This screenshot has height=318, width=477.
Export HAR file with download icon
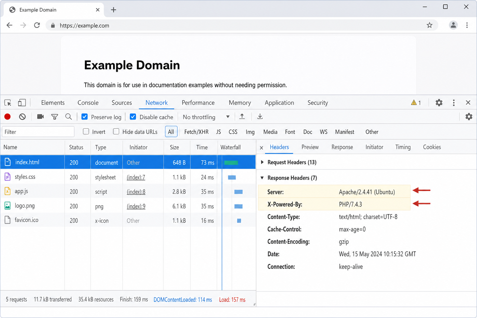pos(260,116)
